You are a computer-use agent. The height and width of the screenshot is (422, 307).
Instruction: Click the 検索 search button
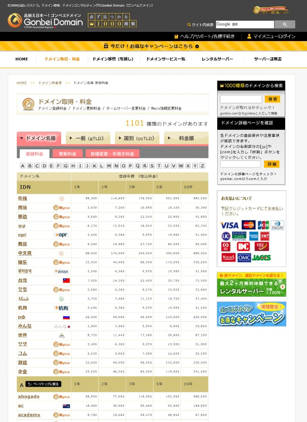(x=273, y=99)
